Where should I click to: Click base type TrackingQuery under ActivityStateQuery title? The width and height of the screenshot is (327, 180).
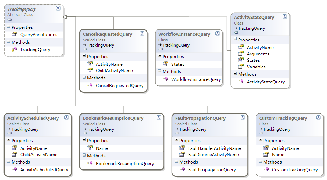tap(251, 28)
